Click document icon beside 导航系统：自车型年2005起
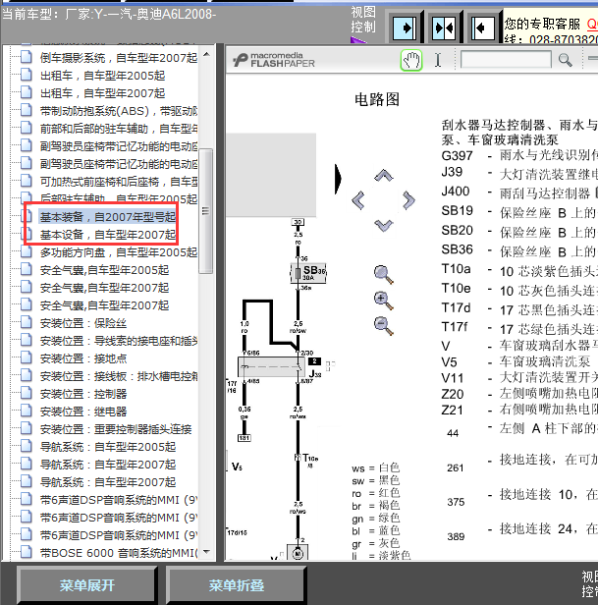This screenshot has height=605, width=598. [x=27, y=447]
